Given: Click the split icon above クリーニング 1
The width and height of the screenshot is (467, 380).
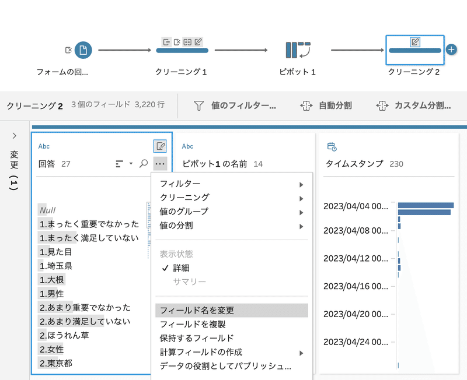Looking at the screenshot, I should point(187,42).
